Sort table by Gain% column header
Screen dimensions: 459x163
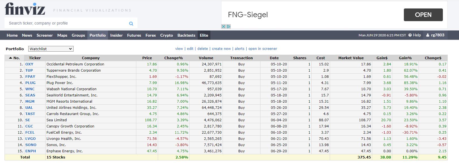pyautogui.click(x=405, y=58)
